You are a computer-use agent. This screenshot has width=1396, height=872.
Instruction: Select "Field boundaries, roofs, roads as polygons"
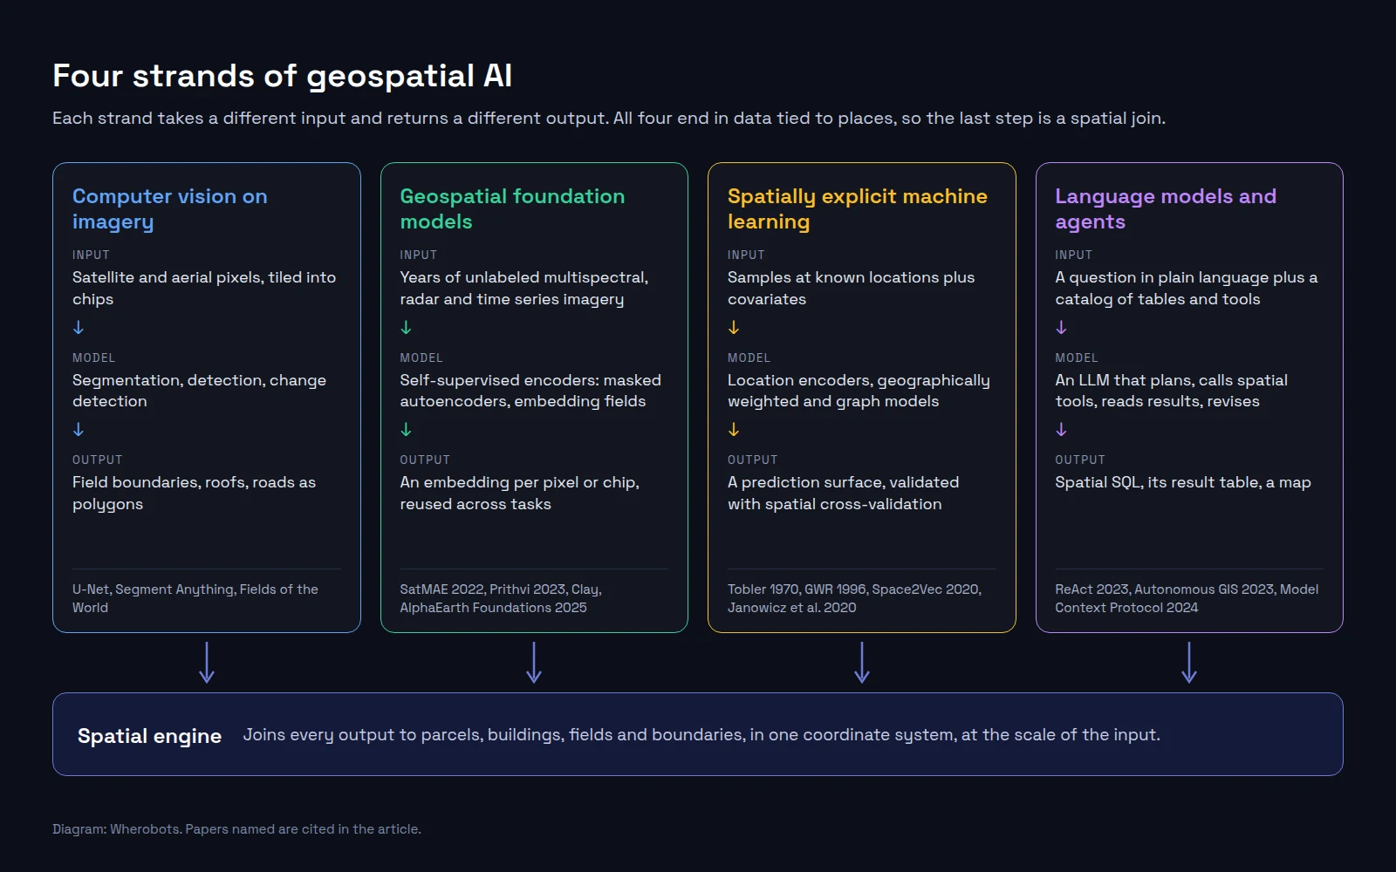194,493
